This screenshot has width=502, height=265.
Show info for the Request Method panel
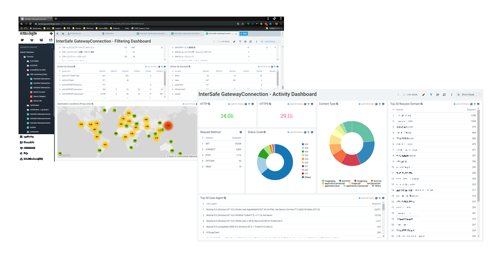point(241,132)
